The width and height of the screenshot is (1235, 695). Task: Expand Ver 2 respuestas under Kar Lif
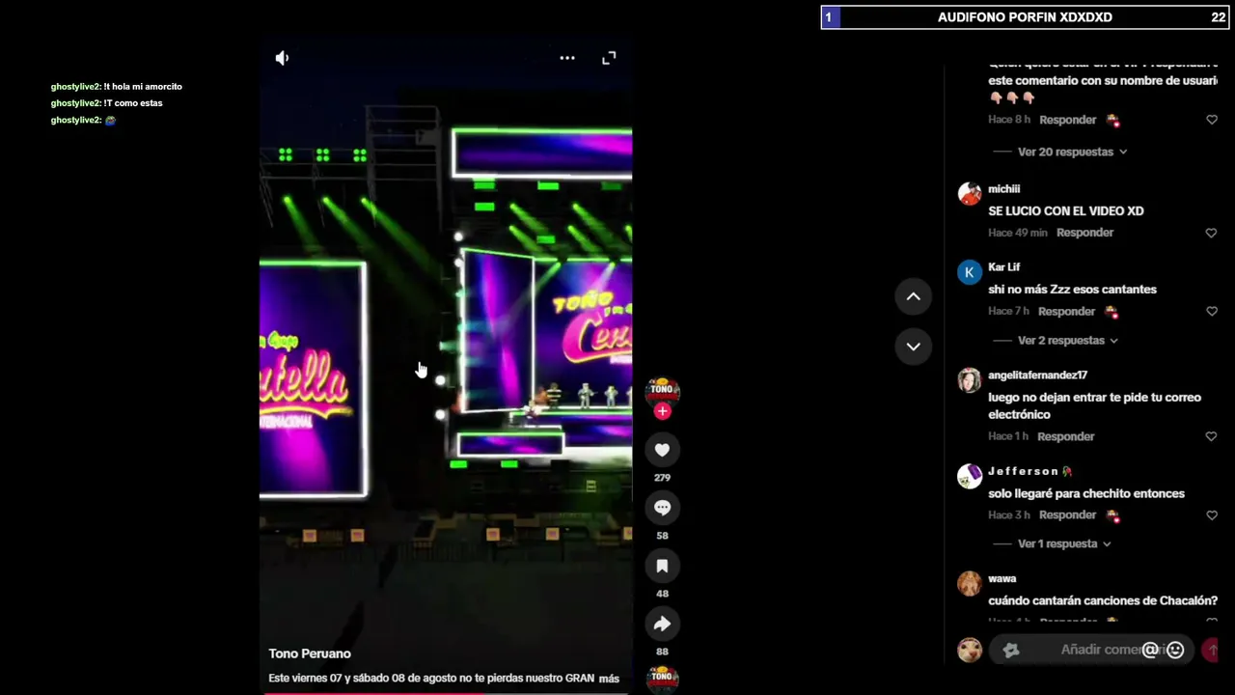click(1067, 341)
